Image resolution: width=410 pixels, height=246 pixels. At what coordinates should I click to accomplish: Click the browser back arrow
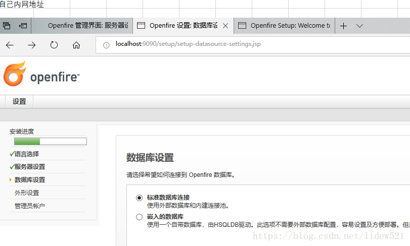(10, 45)
